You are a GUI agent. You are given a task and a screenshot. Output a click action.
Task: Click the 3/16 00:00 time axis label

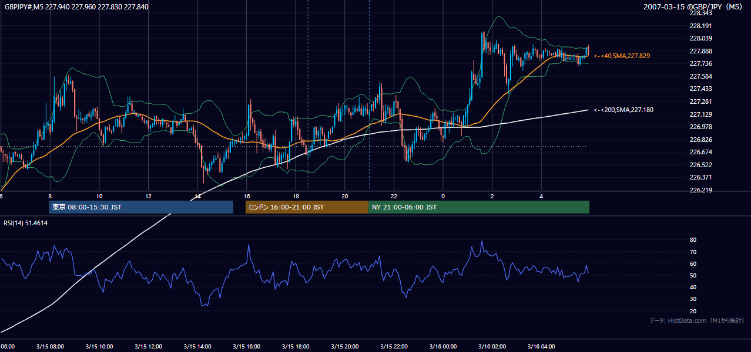click(442, 346)
